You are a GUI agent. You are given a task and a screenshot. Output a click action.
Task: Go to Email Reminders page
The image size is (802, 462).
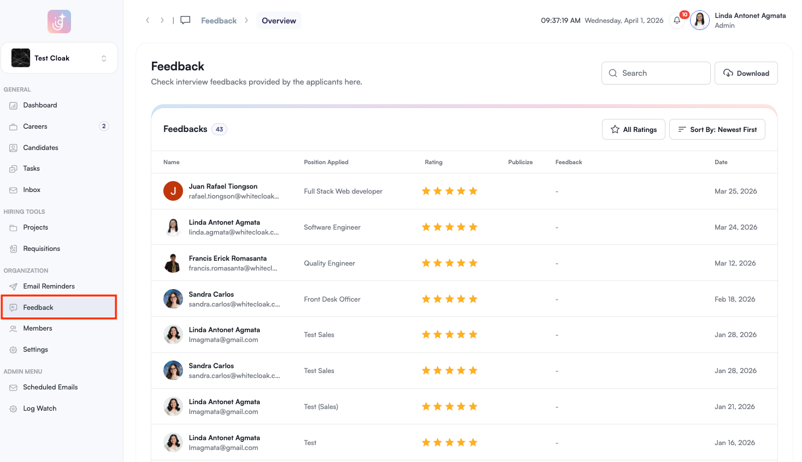tap(49, 286)
